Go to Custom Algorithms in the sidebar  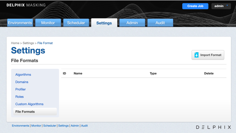click(29, 104)
